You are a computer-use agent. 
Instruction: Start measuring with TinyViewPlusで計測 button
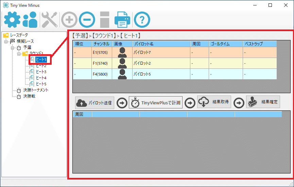coord(156,103)
